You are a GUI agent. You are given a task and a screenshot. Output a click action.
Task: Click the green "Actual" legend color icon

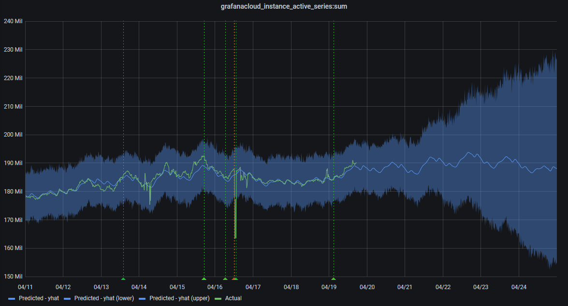coord(219,298)
